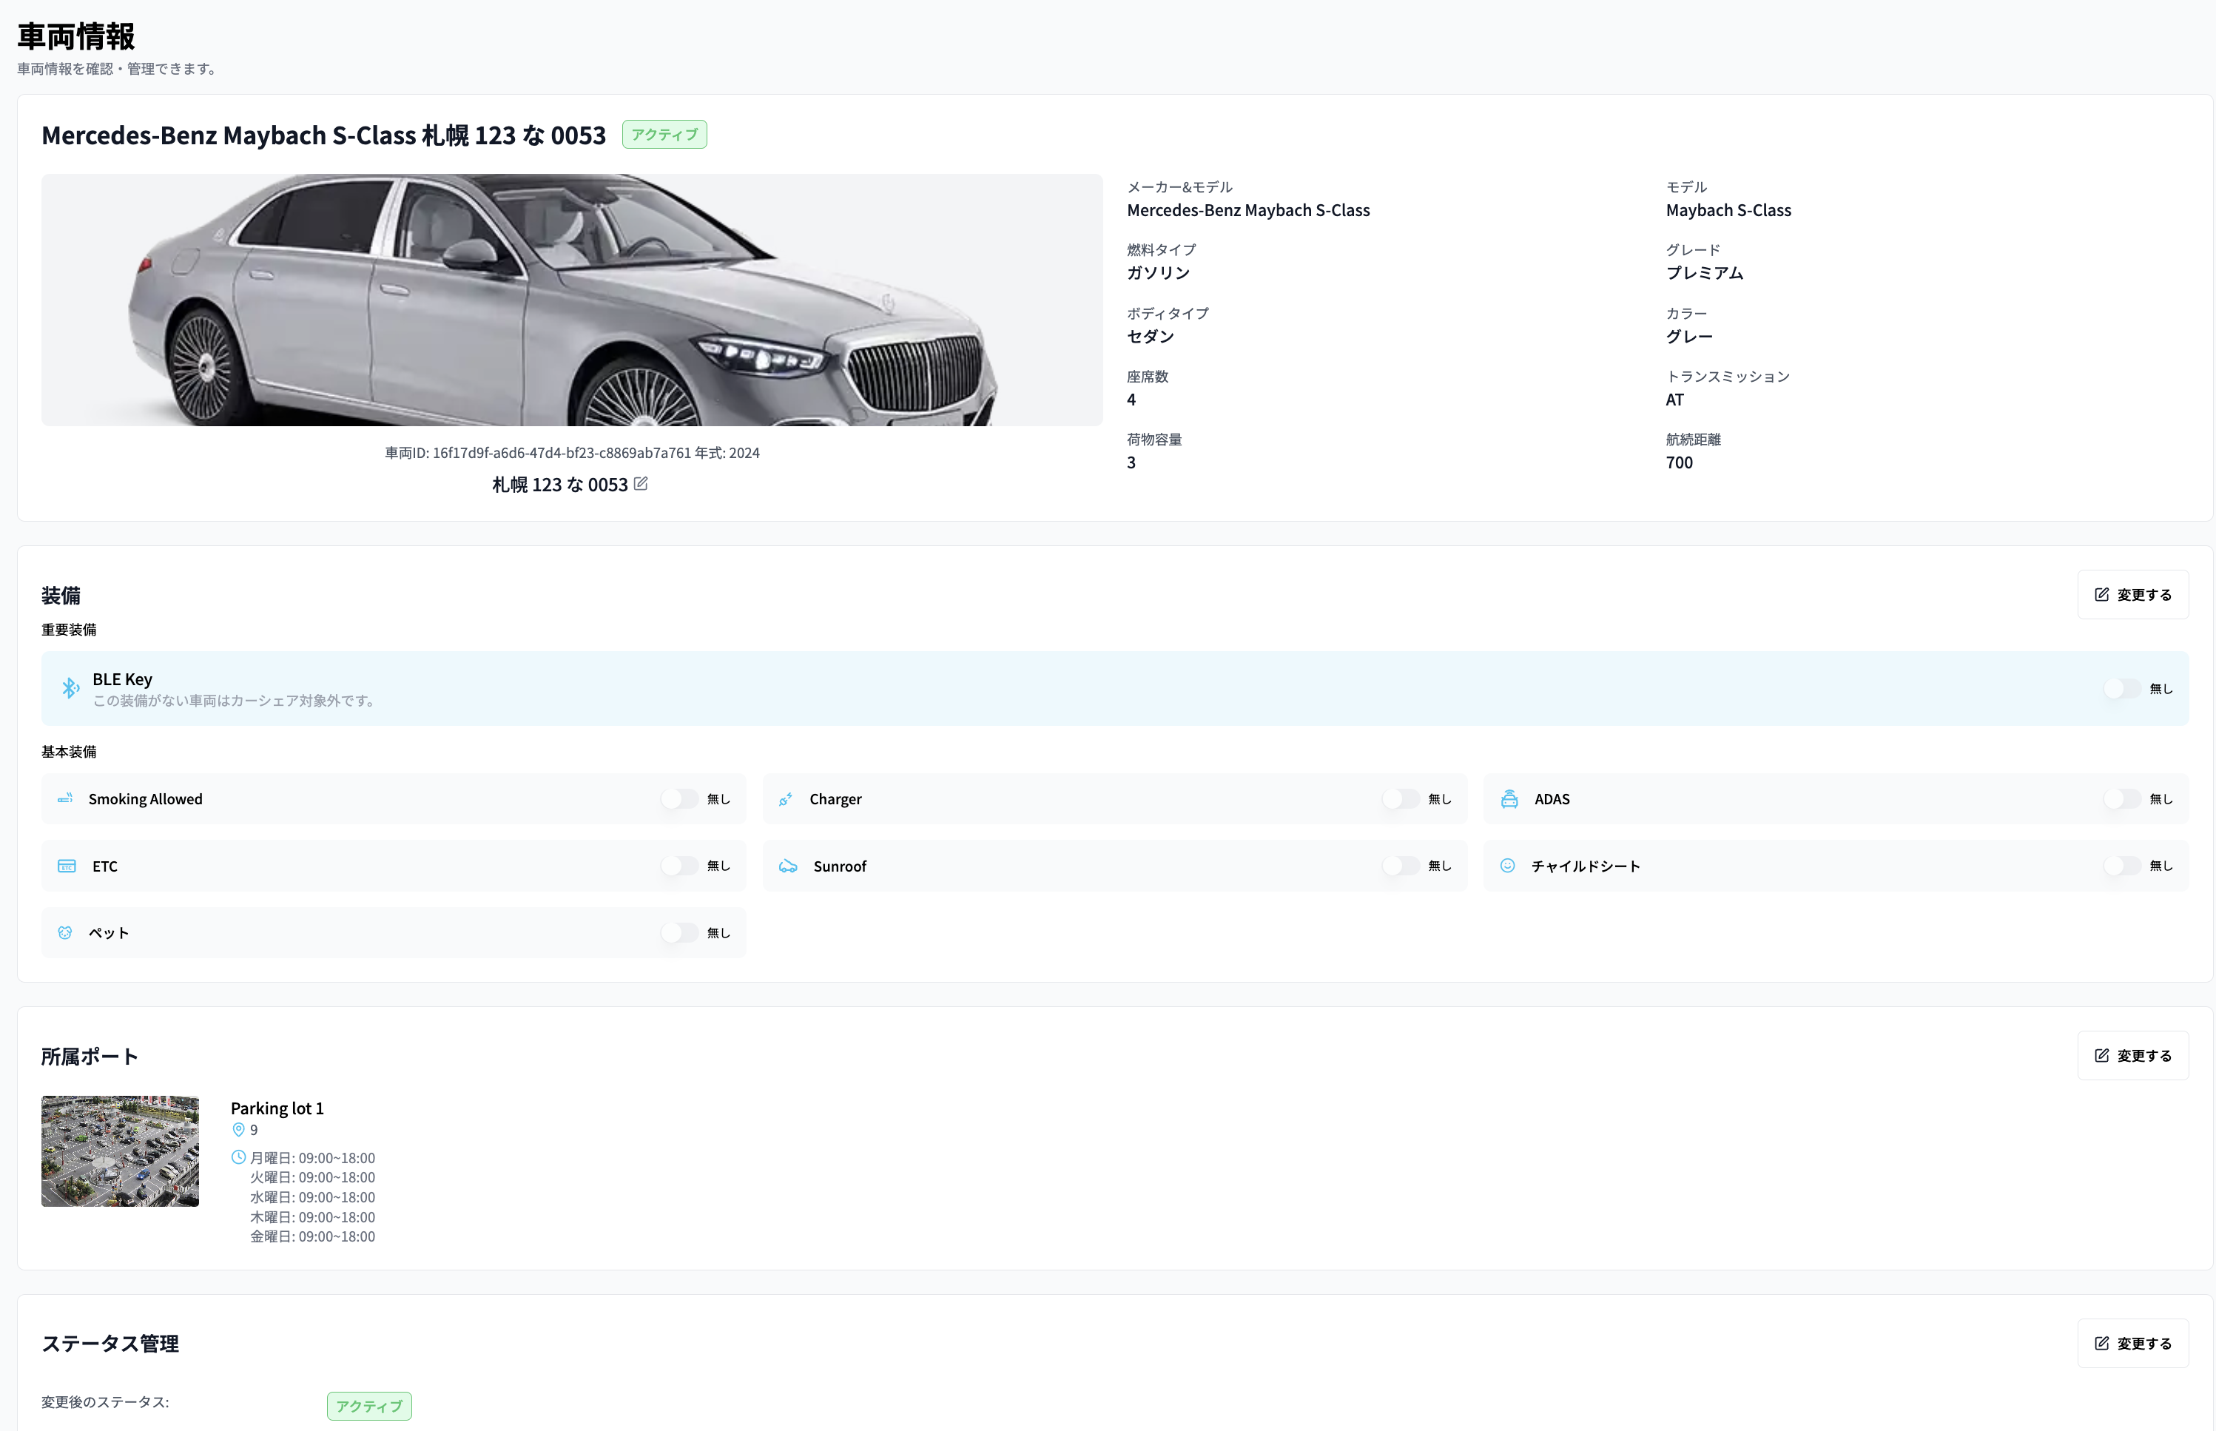Click the ADAS car icon
2216x1431 pixels.
1509,799
